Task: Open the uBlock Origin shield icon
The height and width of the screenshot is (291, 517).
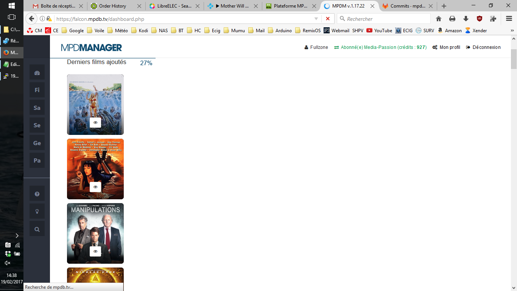Action: [480, 19]
